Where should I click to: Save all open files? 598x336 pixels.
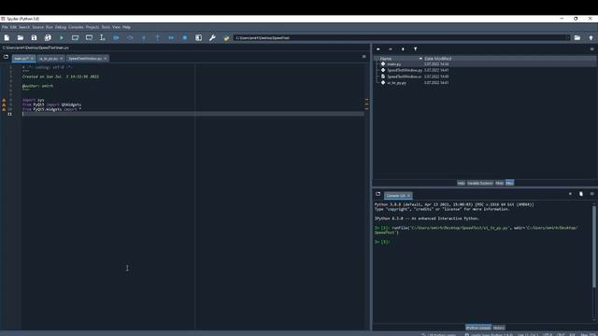(48, 37)
